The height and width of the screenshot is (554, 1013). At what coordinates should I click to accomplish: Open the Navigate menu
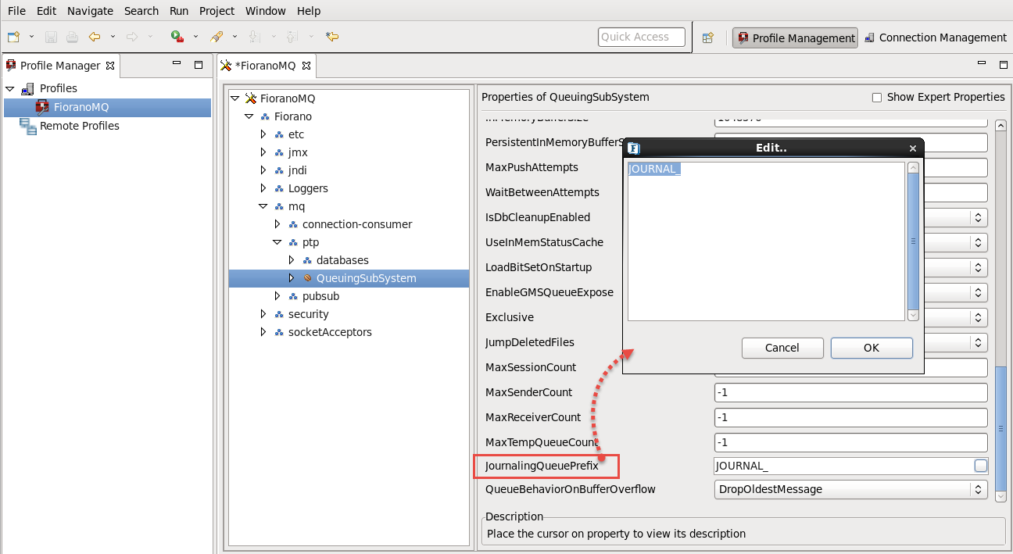click(90, 11)
